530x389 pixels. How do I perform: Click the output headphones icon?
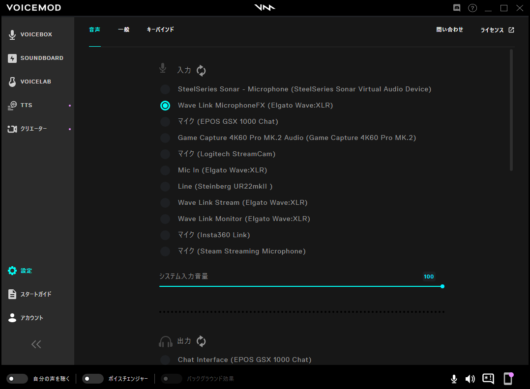point(165,341)
